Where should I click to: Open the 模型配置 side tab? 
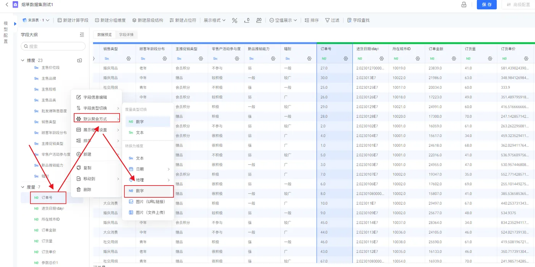point(5,33)
